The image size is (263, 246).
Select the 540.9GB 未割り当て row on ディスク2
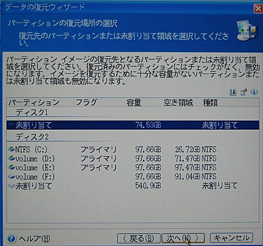point(132,186)
